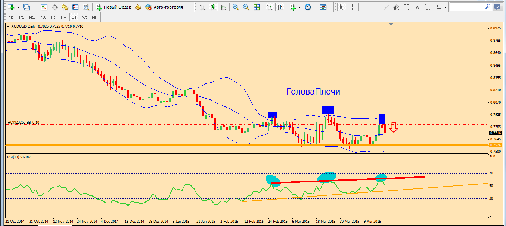Click the orange 0.7574 level price tag
Image resolution: width=506 pixels, height=226 pixels.
pyautogui.click(x=495, y=145)
